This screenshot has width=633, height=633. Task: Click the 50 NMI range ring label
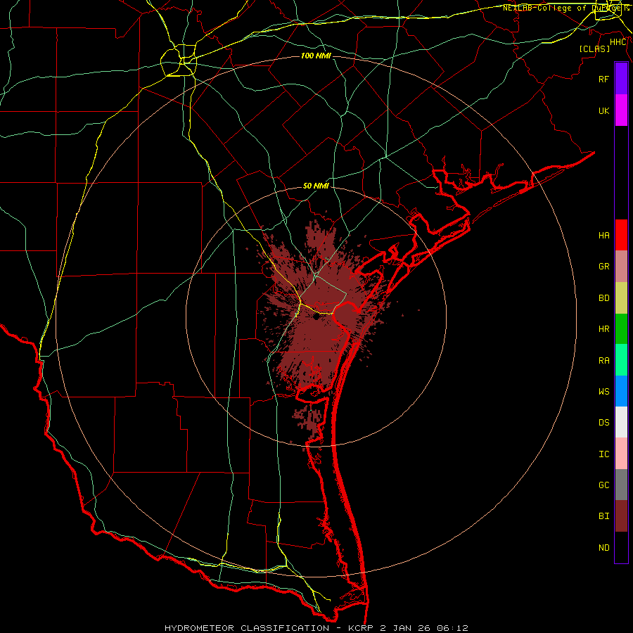click(x=316, y=186)
